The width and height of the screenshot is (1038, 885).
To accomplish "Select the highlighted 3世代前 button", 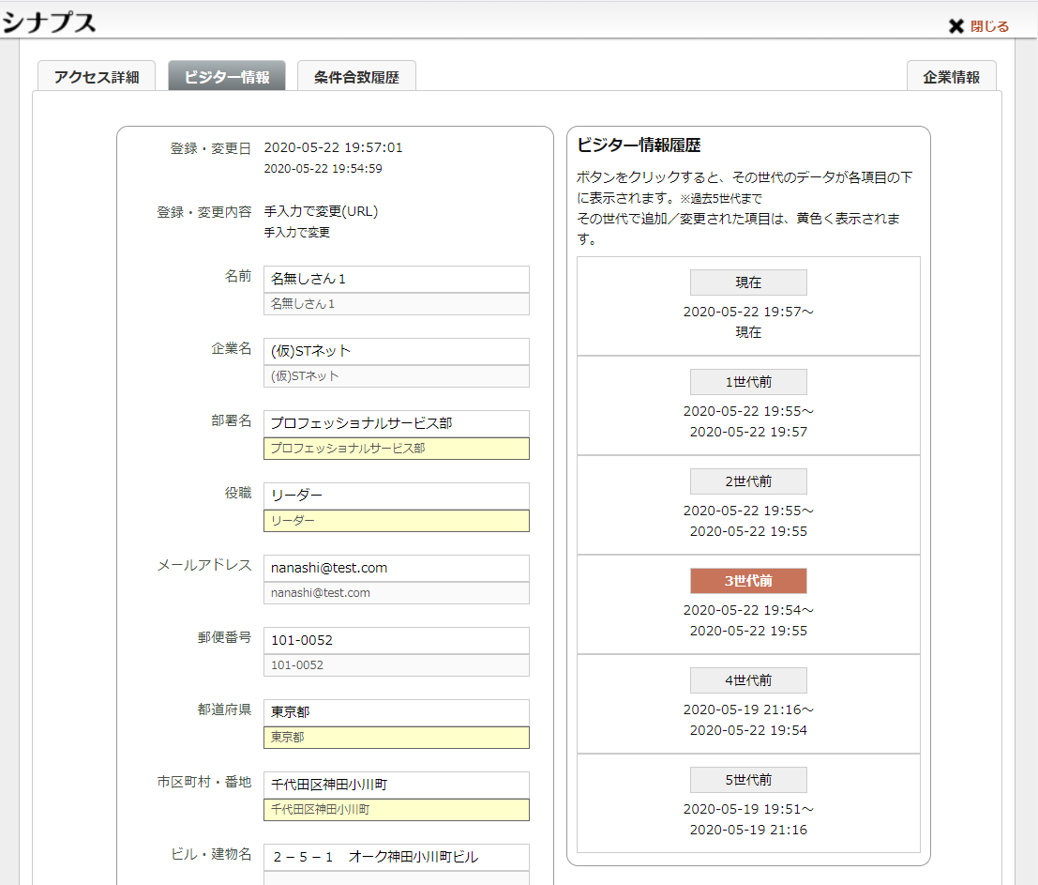I will 748,581.
